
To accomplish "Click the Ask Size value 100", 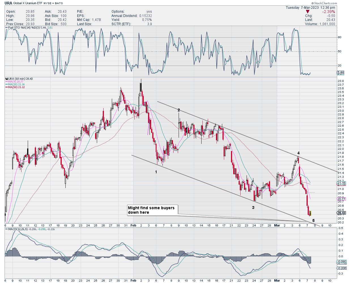I will click(63, 16).
